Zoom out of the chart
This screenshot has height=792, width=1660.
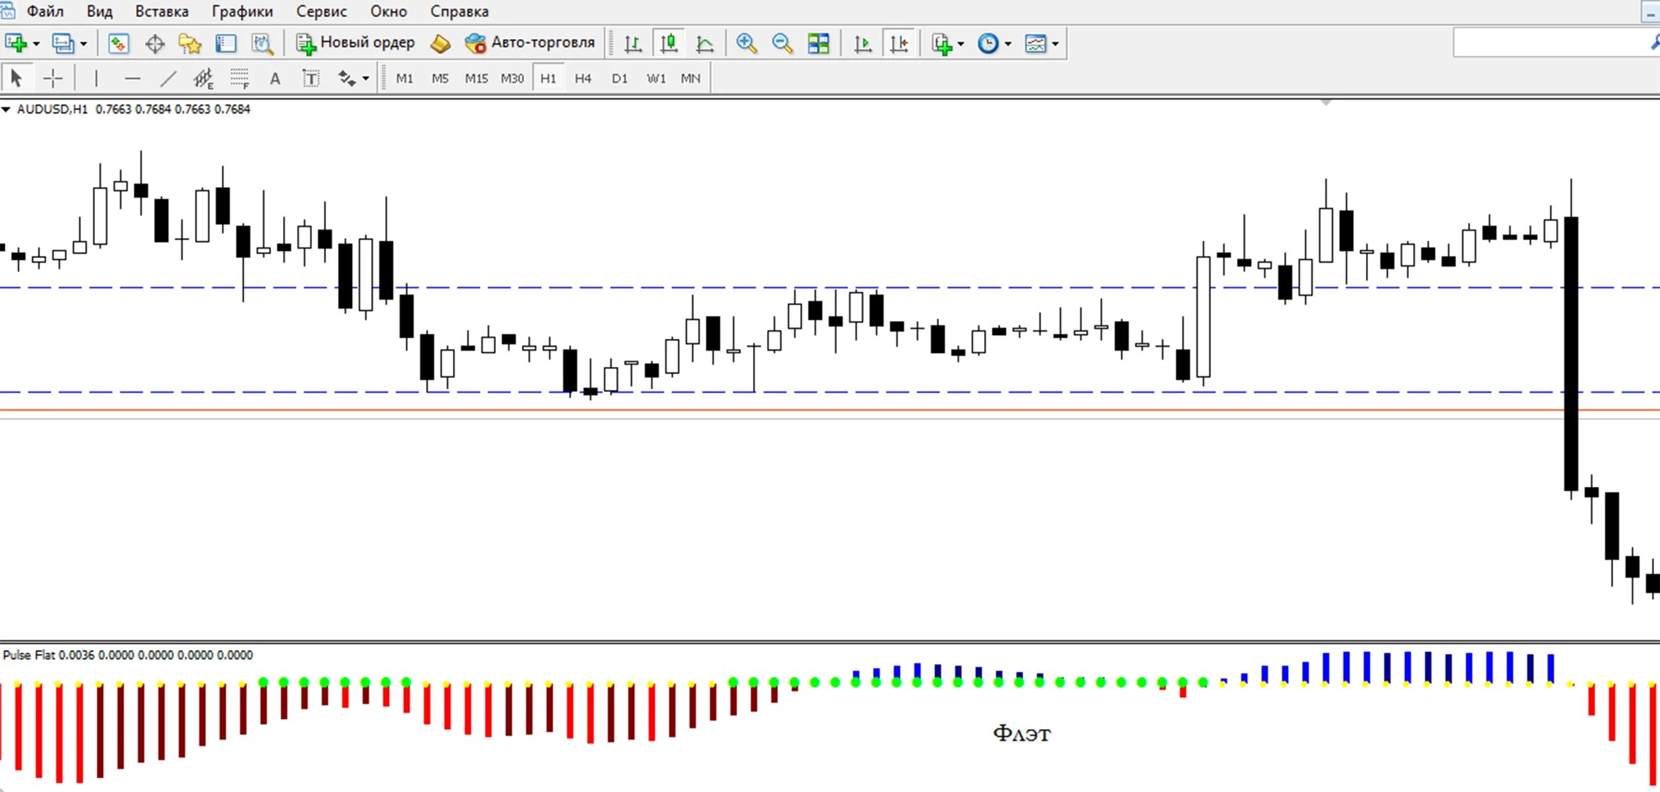(782, 44)
